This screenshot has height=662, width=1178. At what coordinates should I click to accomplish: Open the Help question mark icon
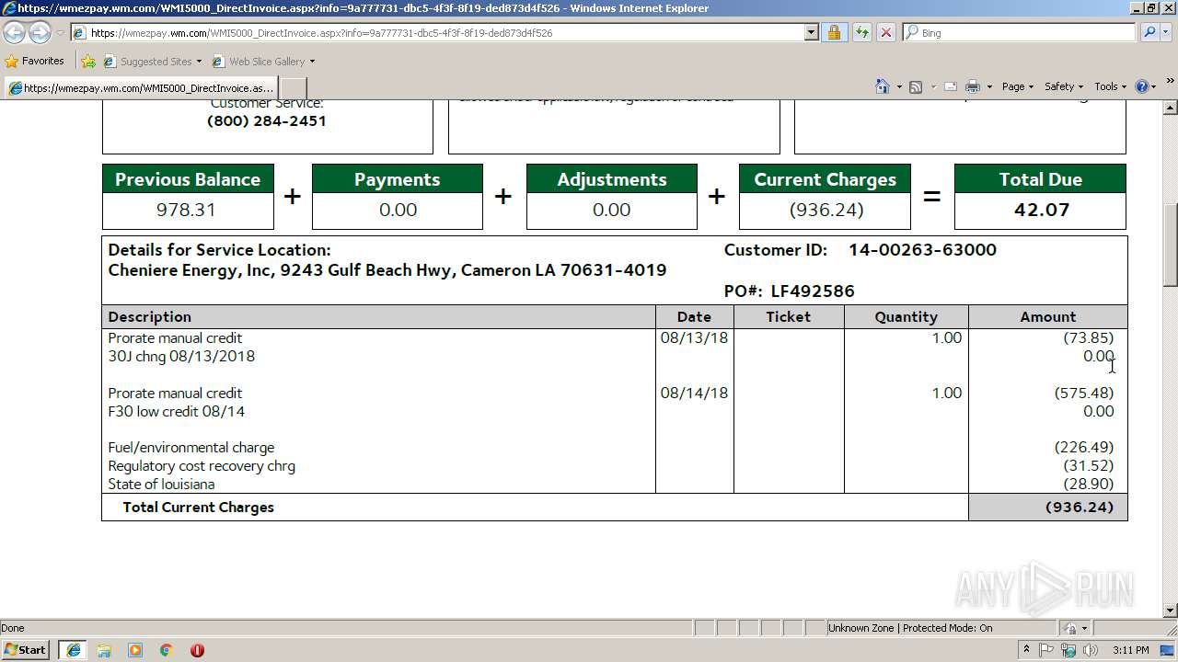click(1141, 86)
